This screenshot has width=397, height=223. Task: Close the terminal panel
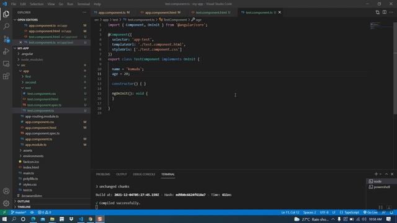(392, 174)
